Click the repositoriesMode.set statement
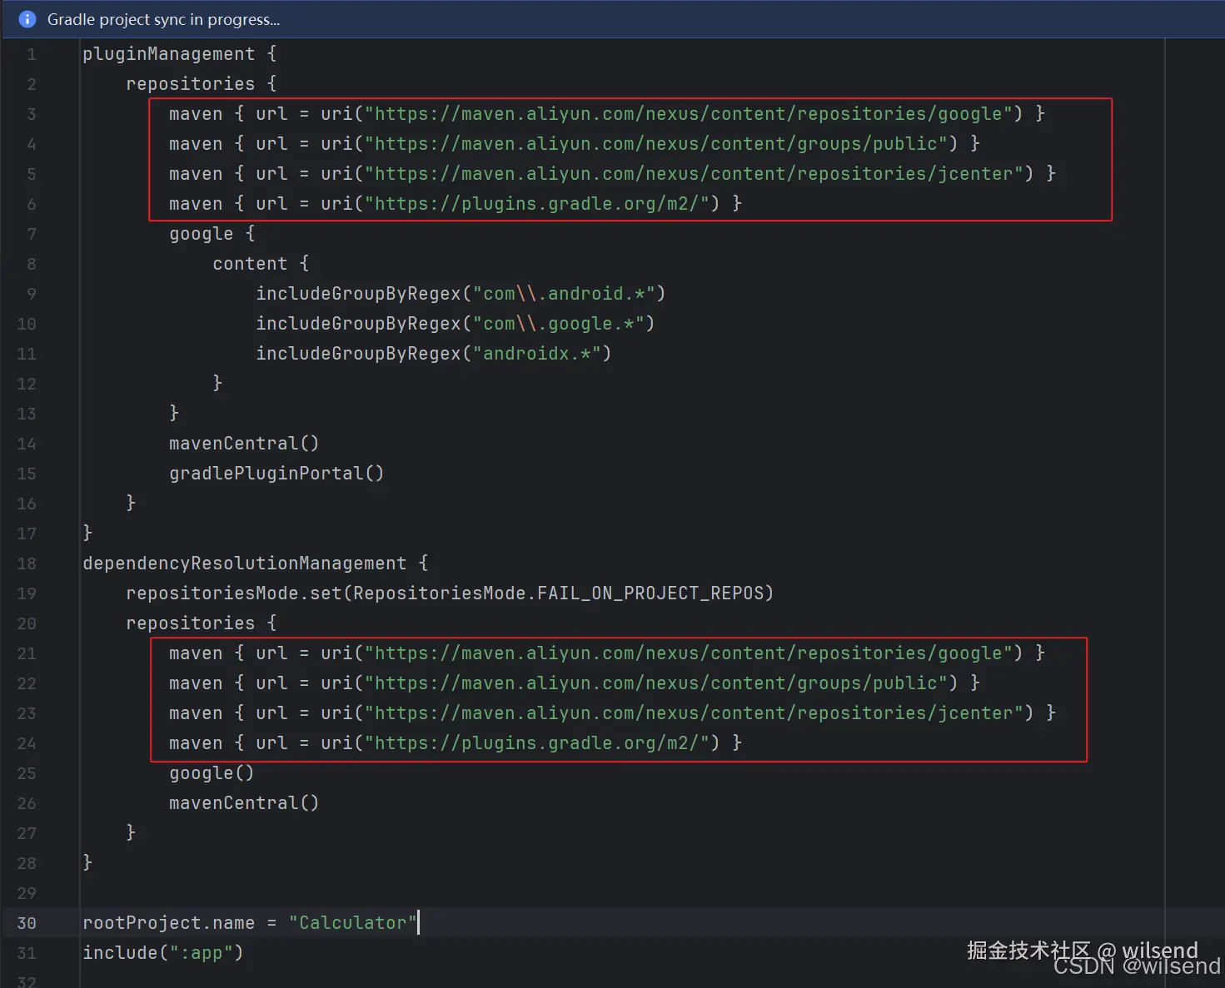The image size is (1225, 988). 450,593
